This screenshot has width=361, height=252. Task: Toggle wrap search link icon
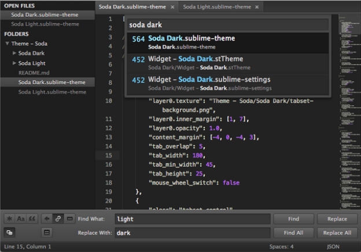pyautogui.click(x=58, y=218)
